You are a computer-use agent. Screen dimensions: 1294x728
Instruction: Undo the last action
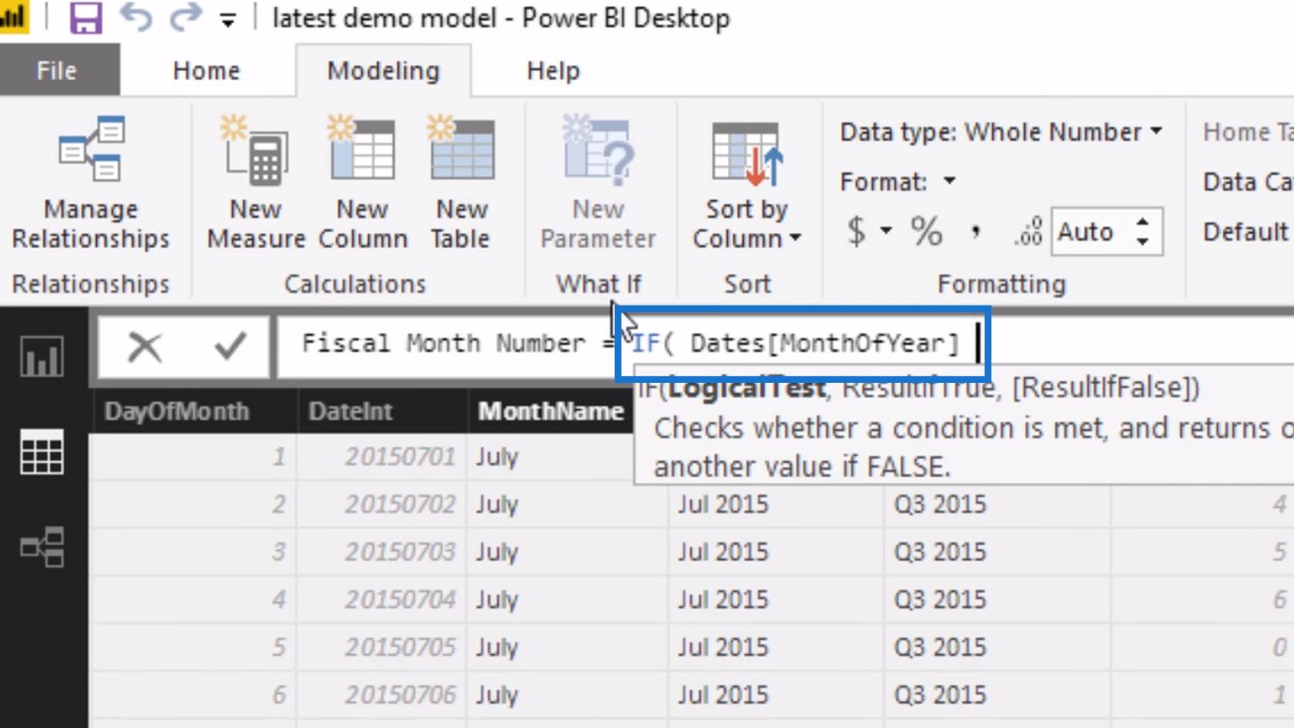(x=136, y=17)
